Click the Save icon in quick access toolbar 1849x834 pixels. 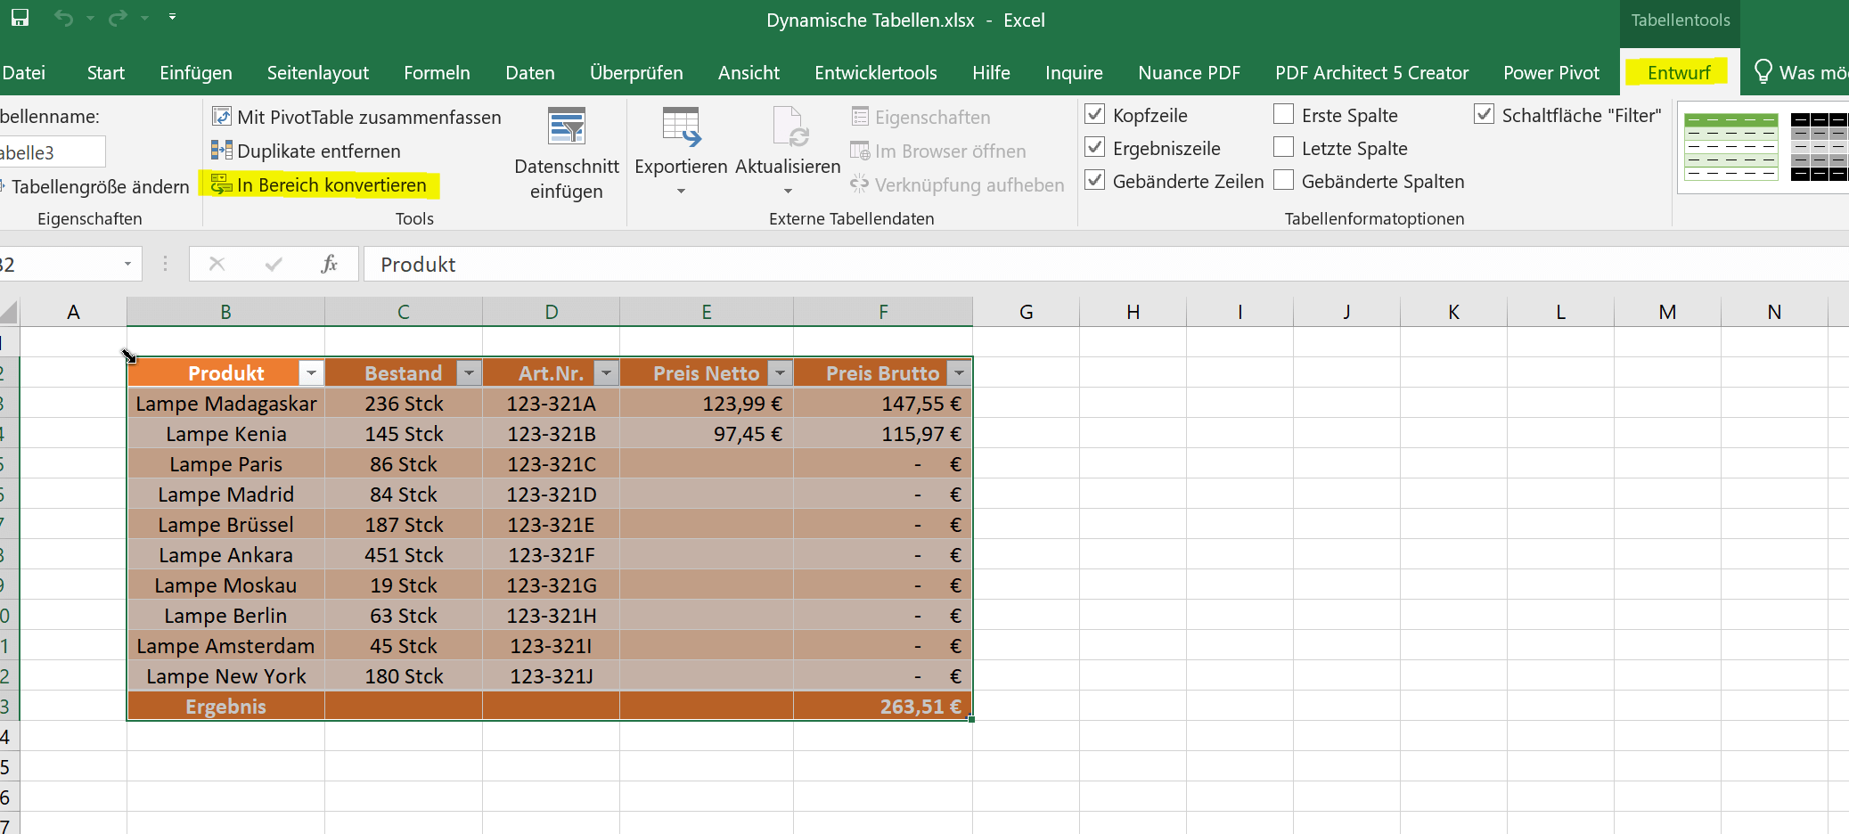click(x=20, y=17)
